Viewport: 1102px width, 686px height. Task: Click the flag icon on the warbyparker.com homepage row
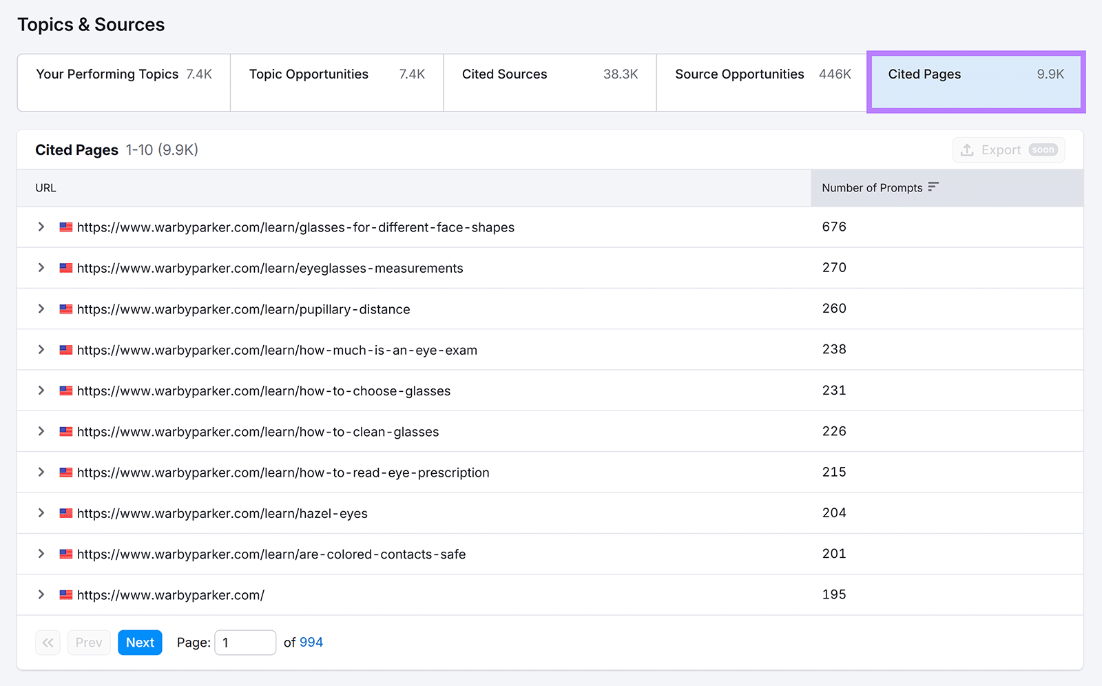pyautogui.click(x=65, y=595)
